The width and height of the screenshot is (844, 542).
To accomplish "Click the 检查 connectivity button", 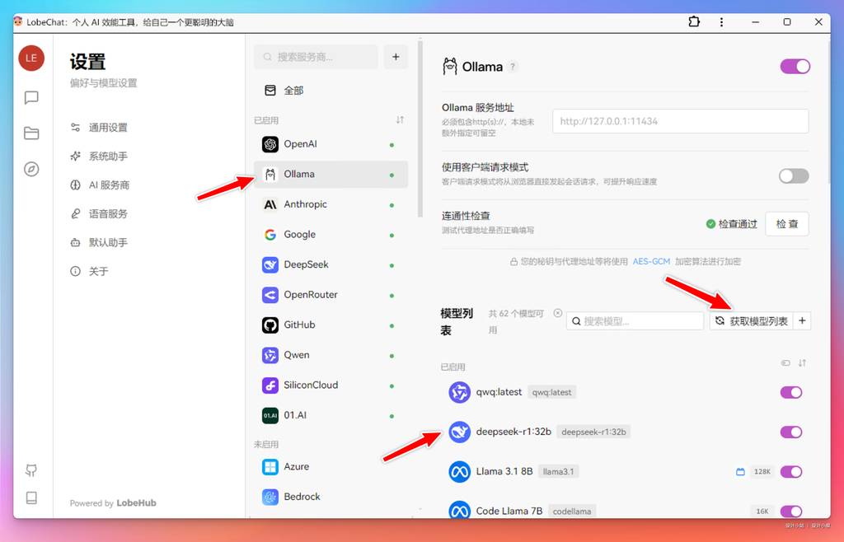I will tap(786, 224).
